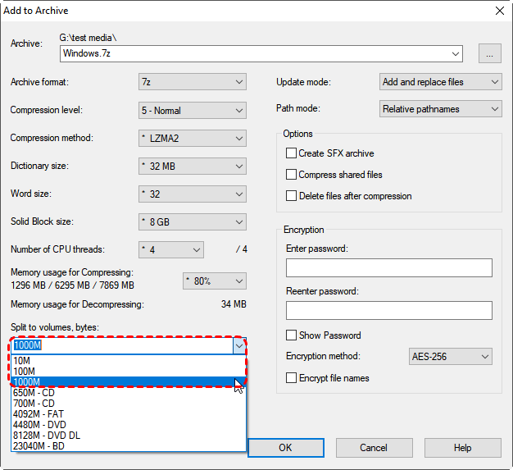The height and width of the screenshot is (470, 513).
Task: Expand the Number of CPU threads dropdown
Action: coord(171,249)
